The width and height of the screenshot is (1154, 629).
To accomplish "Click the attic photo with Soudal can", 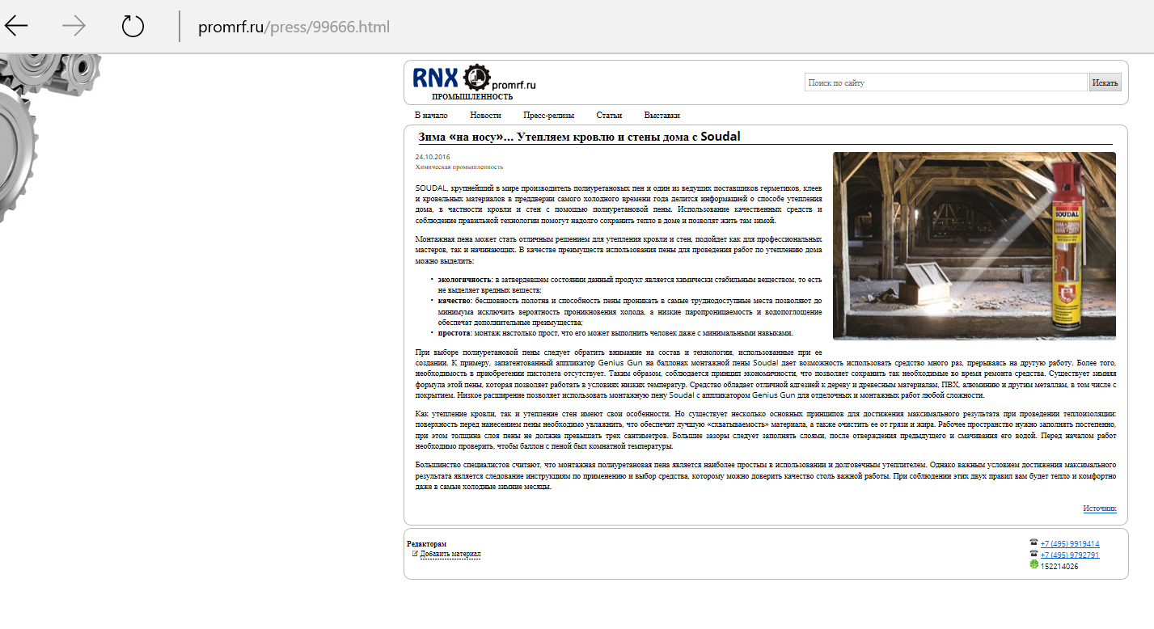I will (x=974, y=246).
